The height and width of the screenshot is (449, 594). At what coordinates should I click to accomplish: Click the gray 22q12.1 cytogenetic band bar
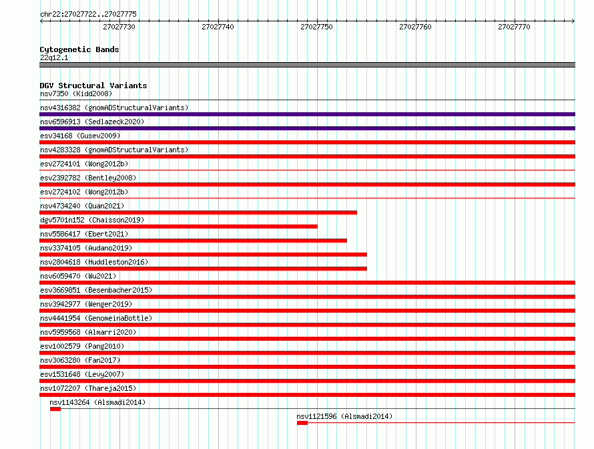click(307, 65)
